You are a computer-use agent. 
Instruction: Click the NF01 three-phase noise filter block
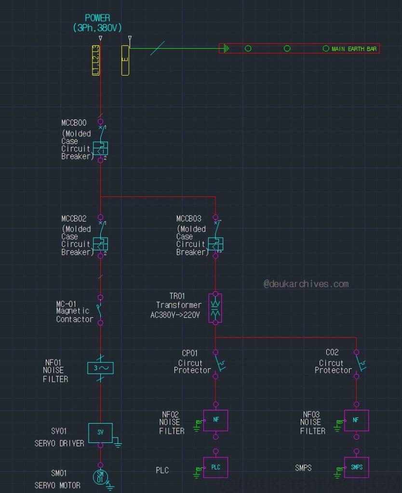[x=100, y=368]
